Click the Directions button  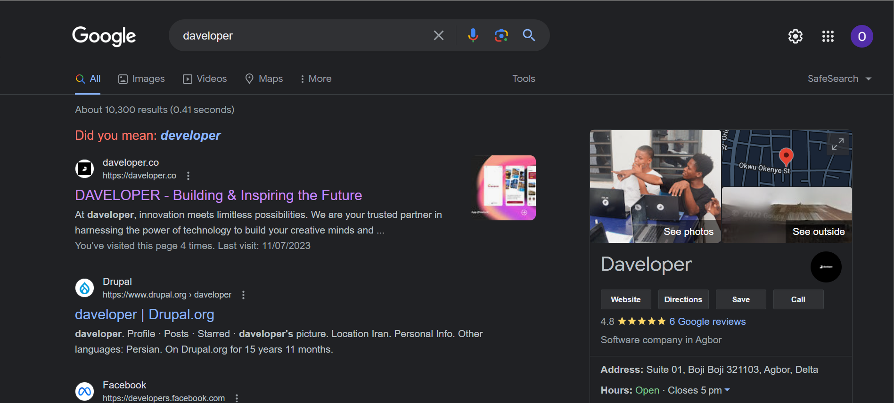pos(683,299)
